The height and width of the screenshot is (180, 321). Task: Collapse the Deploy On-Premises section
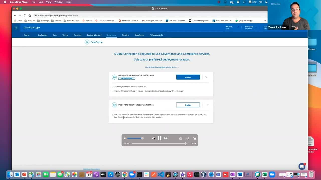207,105
